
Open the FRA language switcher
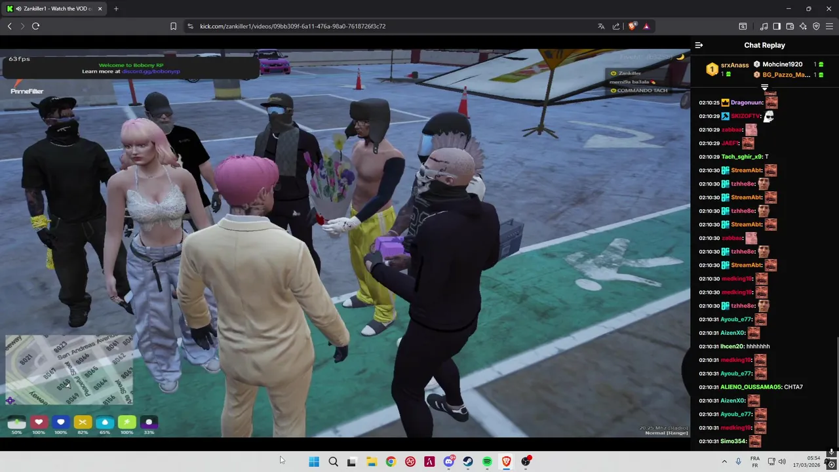[x=755, y=462]
